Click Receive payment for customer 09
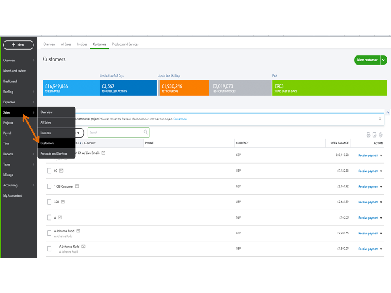Screen dimensions: 391x293 tap(368, 171)
